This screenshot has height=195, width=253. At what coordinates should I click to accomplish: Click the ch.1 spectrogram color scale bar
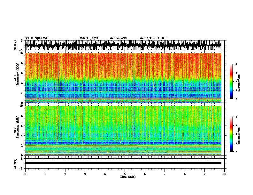[x=231, y=82]
